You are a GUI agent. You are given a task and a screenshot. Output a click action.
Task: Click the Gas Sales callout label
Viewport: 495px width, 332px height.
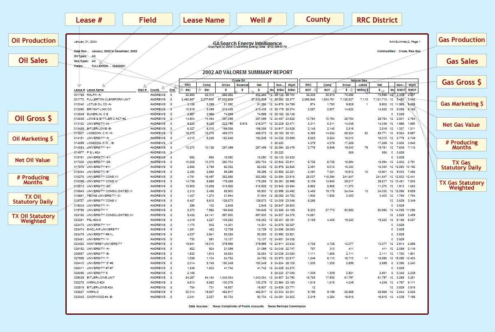point(461,60)
